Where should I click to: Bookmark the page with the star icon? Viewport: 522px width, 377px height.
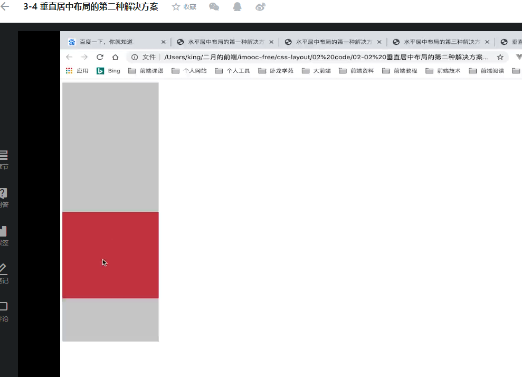point(500,57)
